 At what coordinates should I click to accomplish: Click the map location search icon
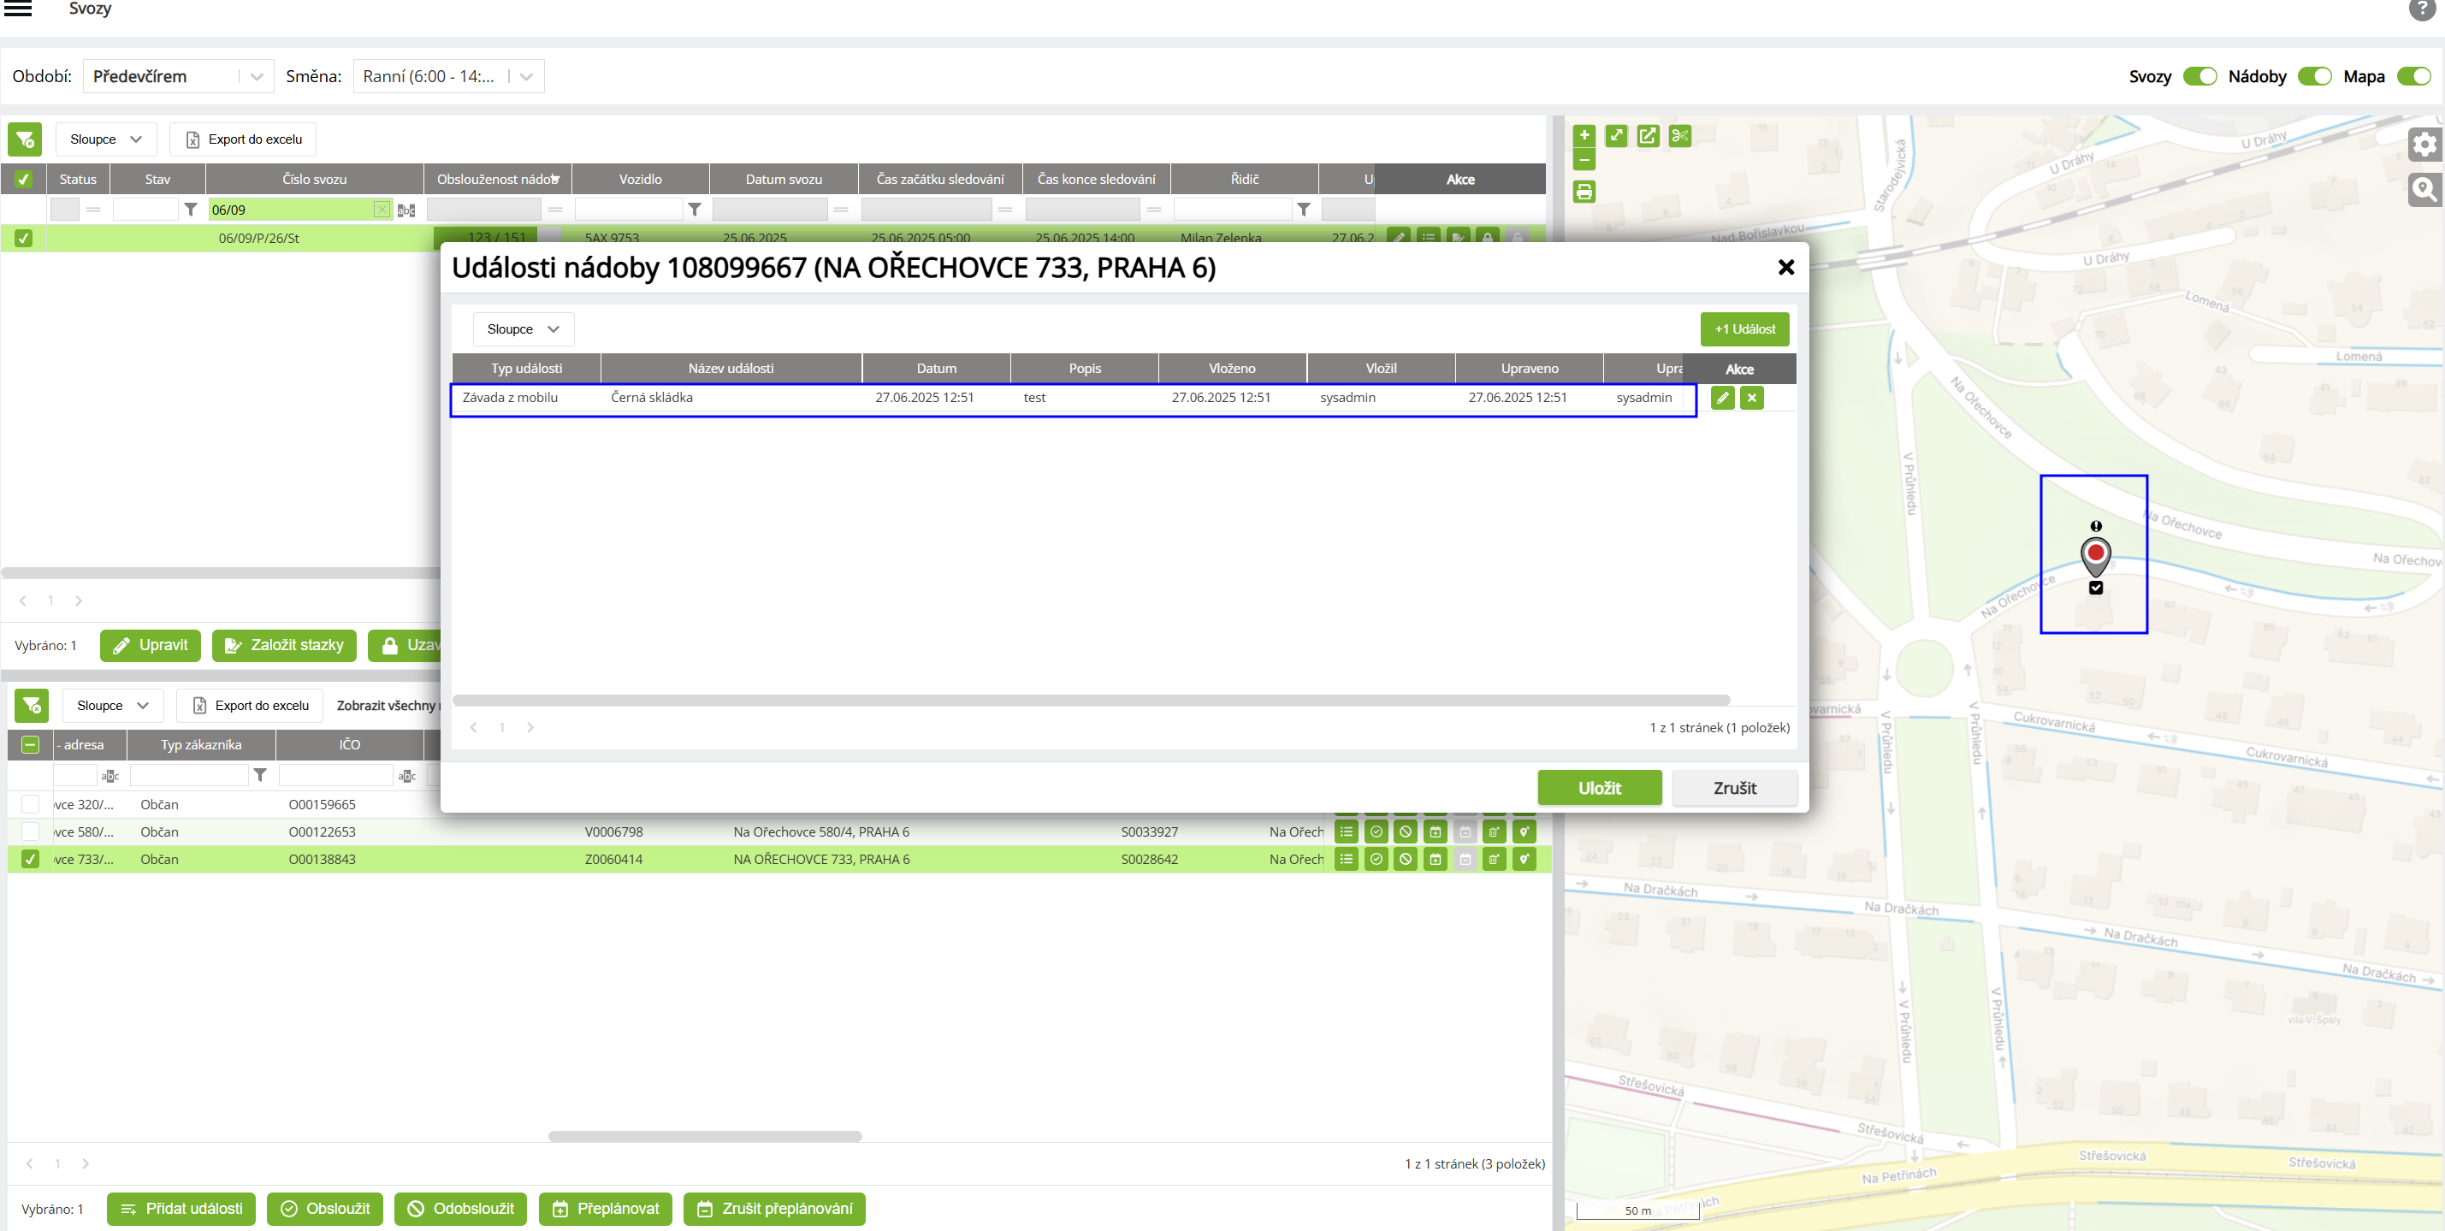2424,190
